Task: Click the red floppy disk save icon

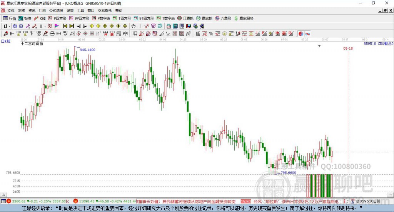Action: pyautogui.click(x=189, y=26)
